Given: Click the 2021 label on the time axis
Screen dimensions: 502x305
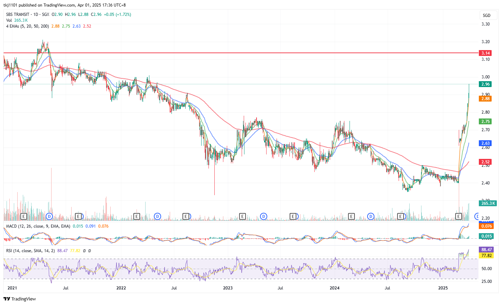Looking at the screenshot, I should (x=12, y=288).
